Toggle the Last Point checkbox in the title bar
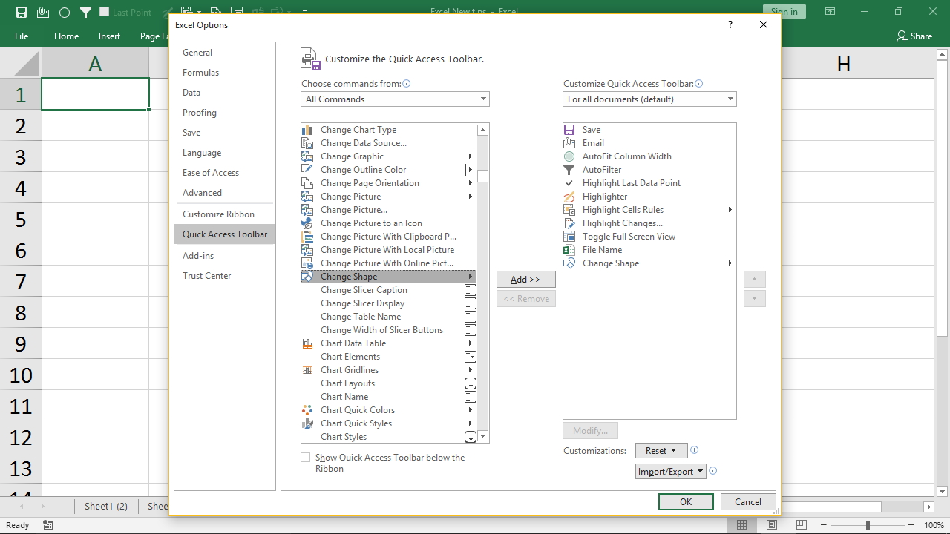 (x=104, y=12)
